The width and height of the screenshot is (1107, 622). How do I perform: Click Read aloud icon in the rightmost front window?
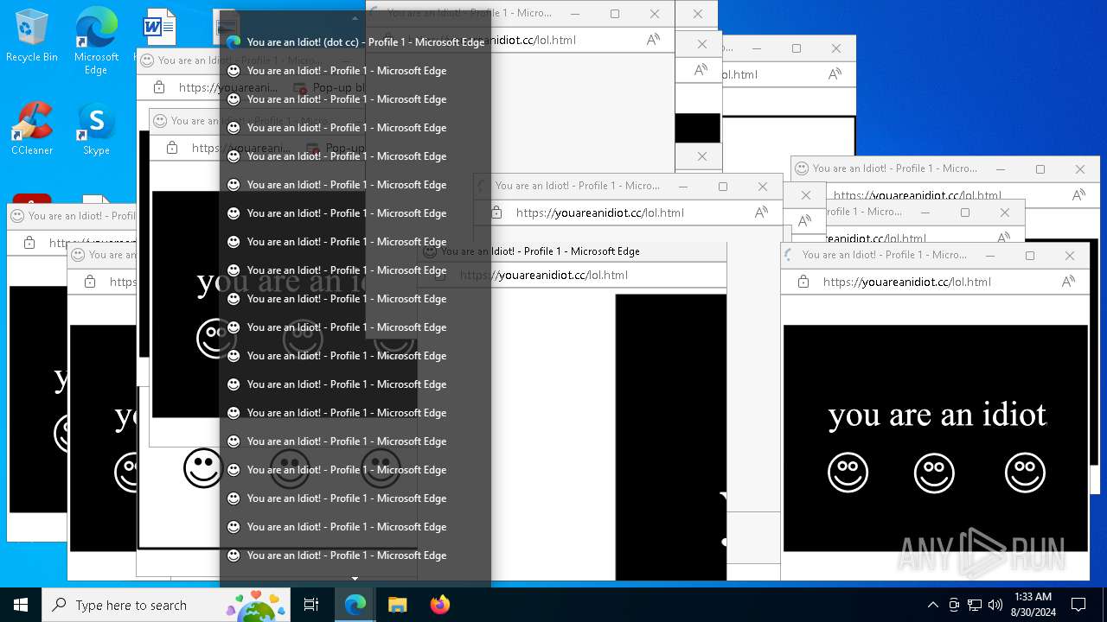click(1068, 282)
